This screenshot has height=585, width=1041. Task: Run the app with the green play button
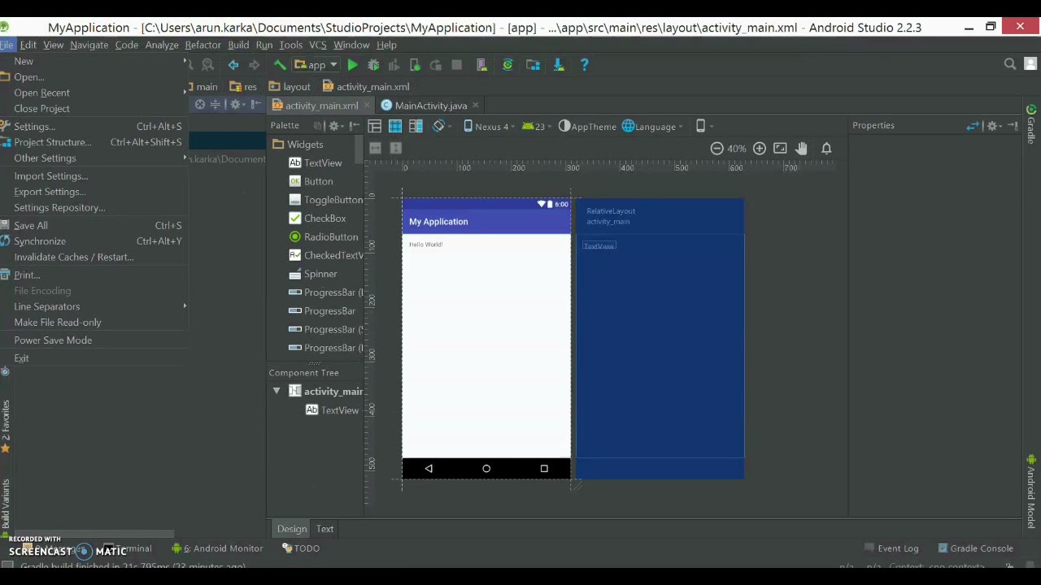click(x=352, y=65)
